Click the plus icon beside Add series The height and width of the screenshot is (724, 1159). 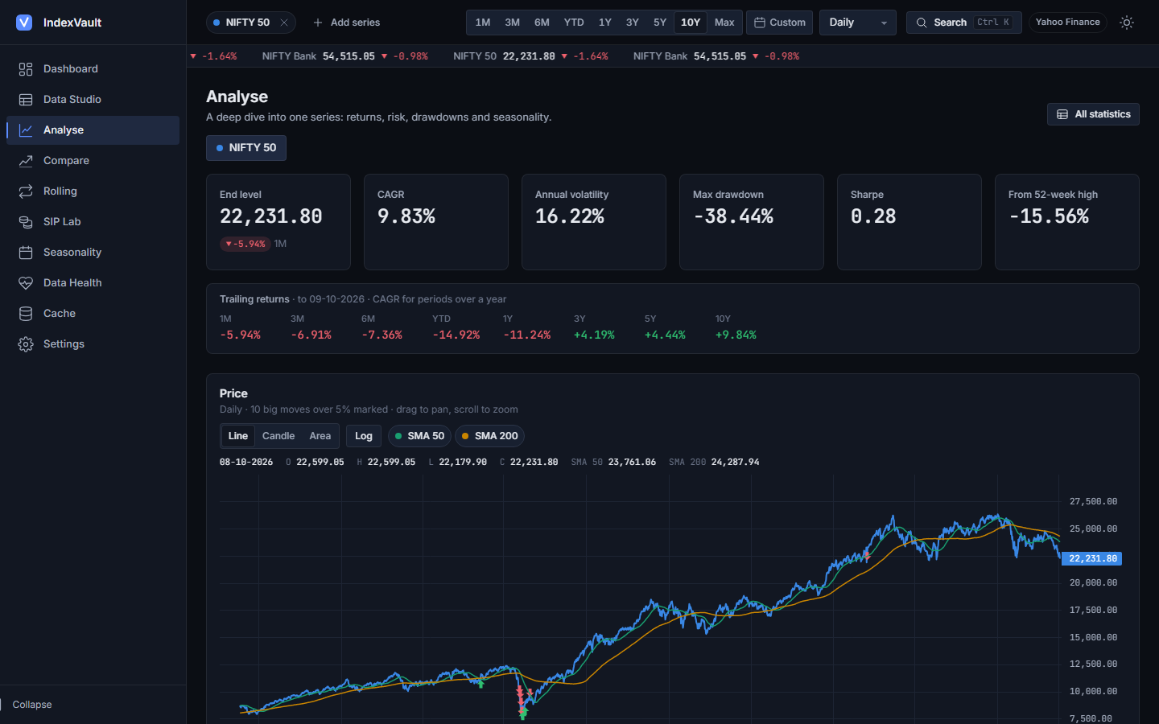[318, 23]
